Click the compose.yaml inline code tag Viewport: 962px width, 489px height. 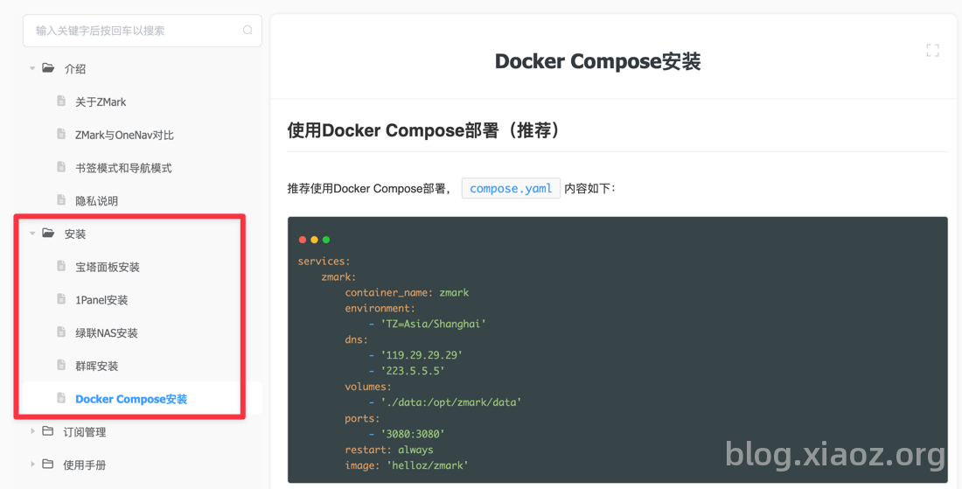[x=511, y=188]
